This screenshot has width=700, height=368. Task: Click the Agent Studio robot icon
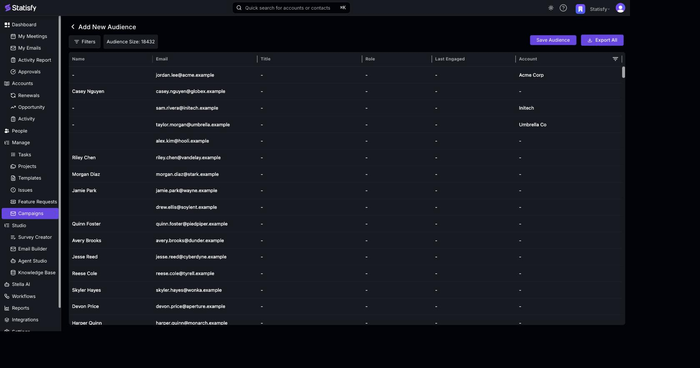tap(13, 261)
